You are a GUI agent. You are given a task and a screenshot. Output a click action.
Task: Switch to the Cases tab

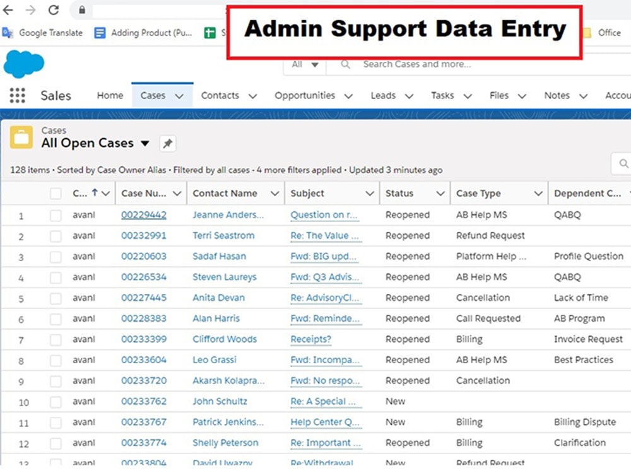click(x=153, y=95)
